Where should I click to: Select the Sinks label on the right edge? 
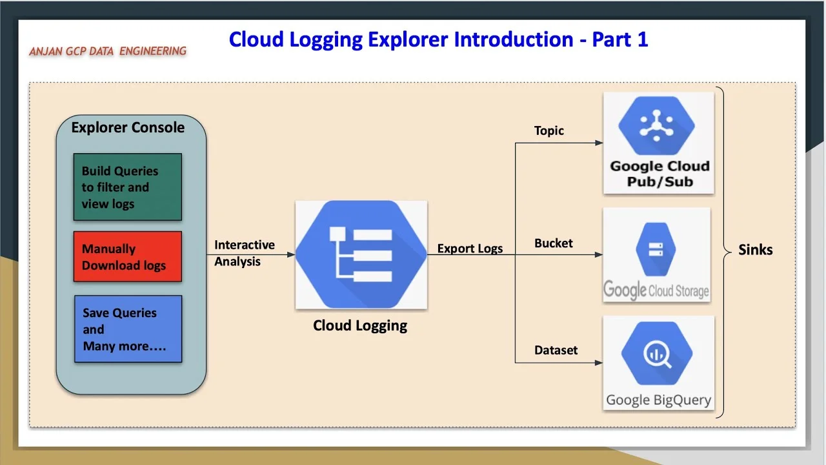[754, 250]
